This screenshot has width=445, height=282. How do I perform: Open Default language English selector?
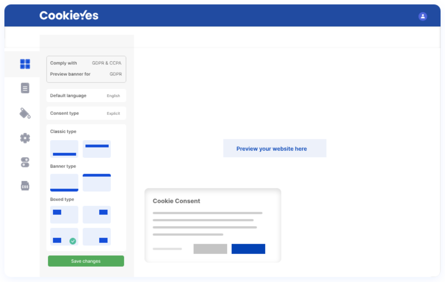(x=86, y=96)
